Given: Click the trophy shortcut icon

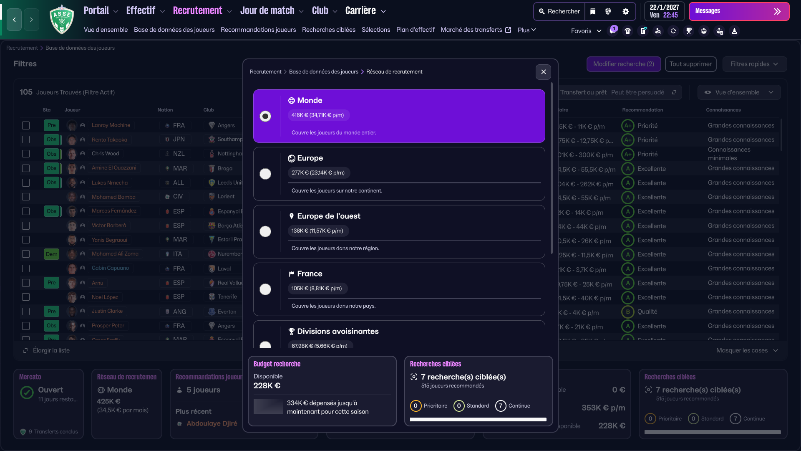Looking at the screenshot, I should coord(688,31).
